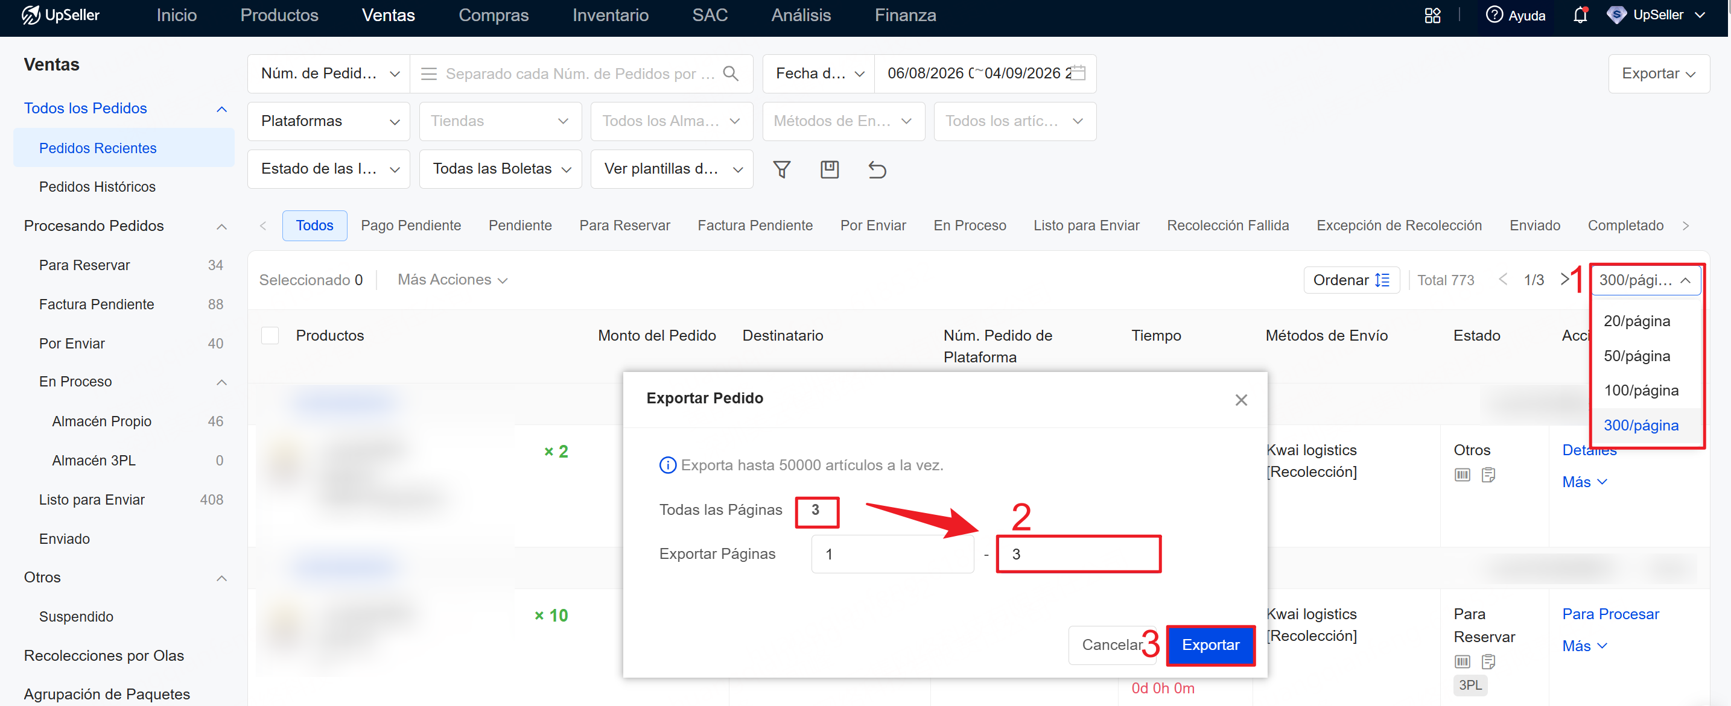
Task: Click the filter funnel icon
Action: pos(781,169)
